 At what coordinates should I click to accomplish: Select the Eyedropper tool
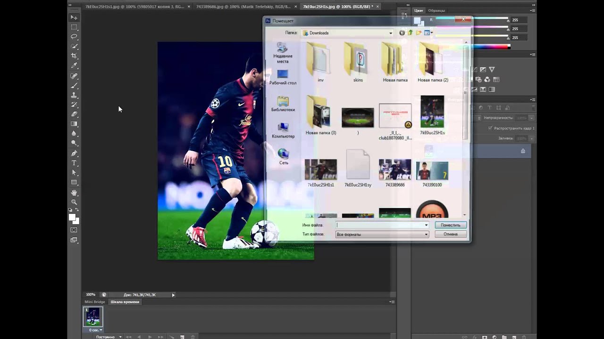tap(74, 66)
